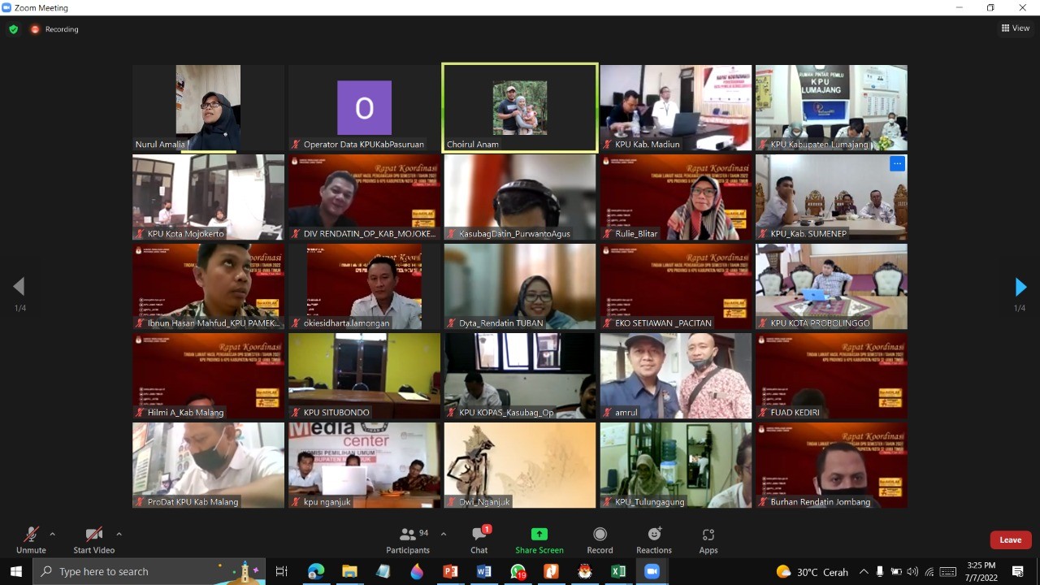Expand audio options arrow beside Unmute
Image resolution: width=1040 pixels, height=585 pixels.
point(53,534)
